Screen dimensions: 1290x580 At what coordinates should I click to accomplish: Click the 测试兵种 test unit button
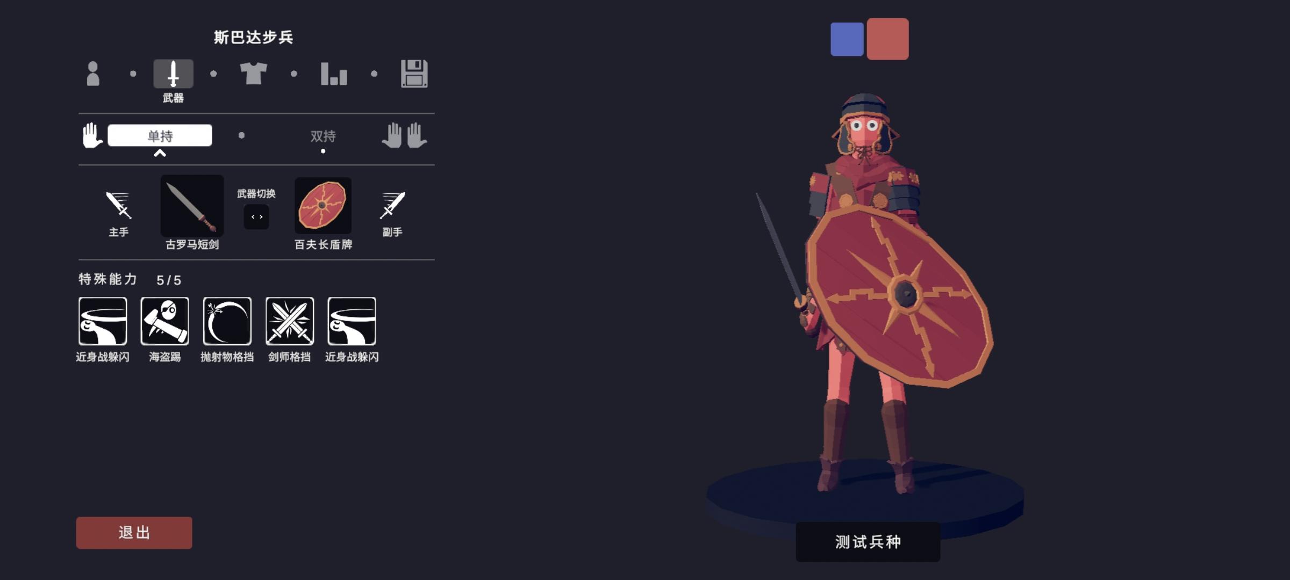click(x=868, y=542)
